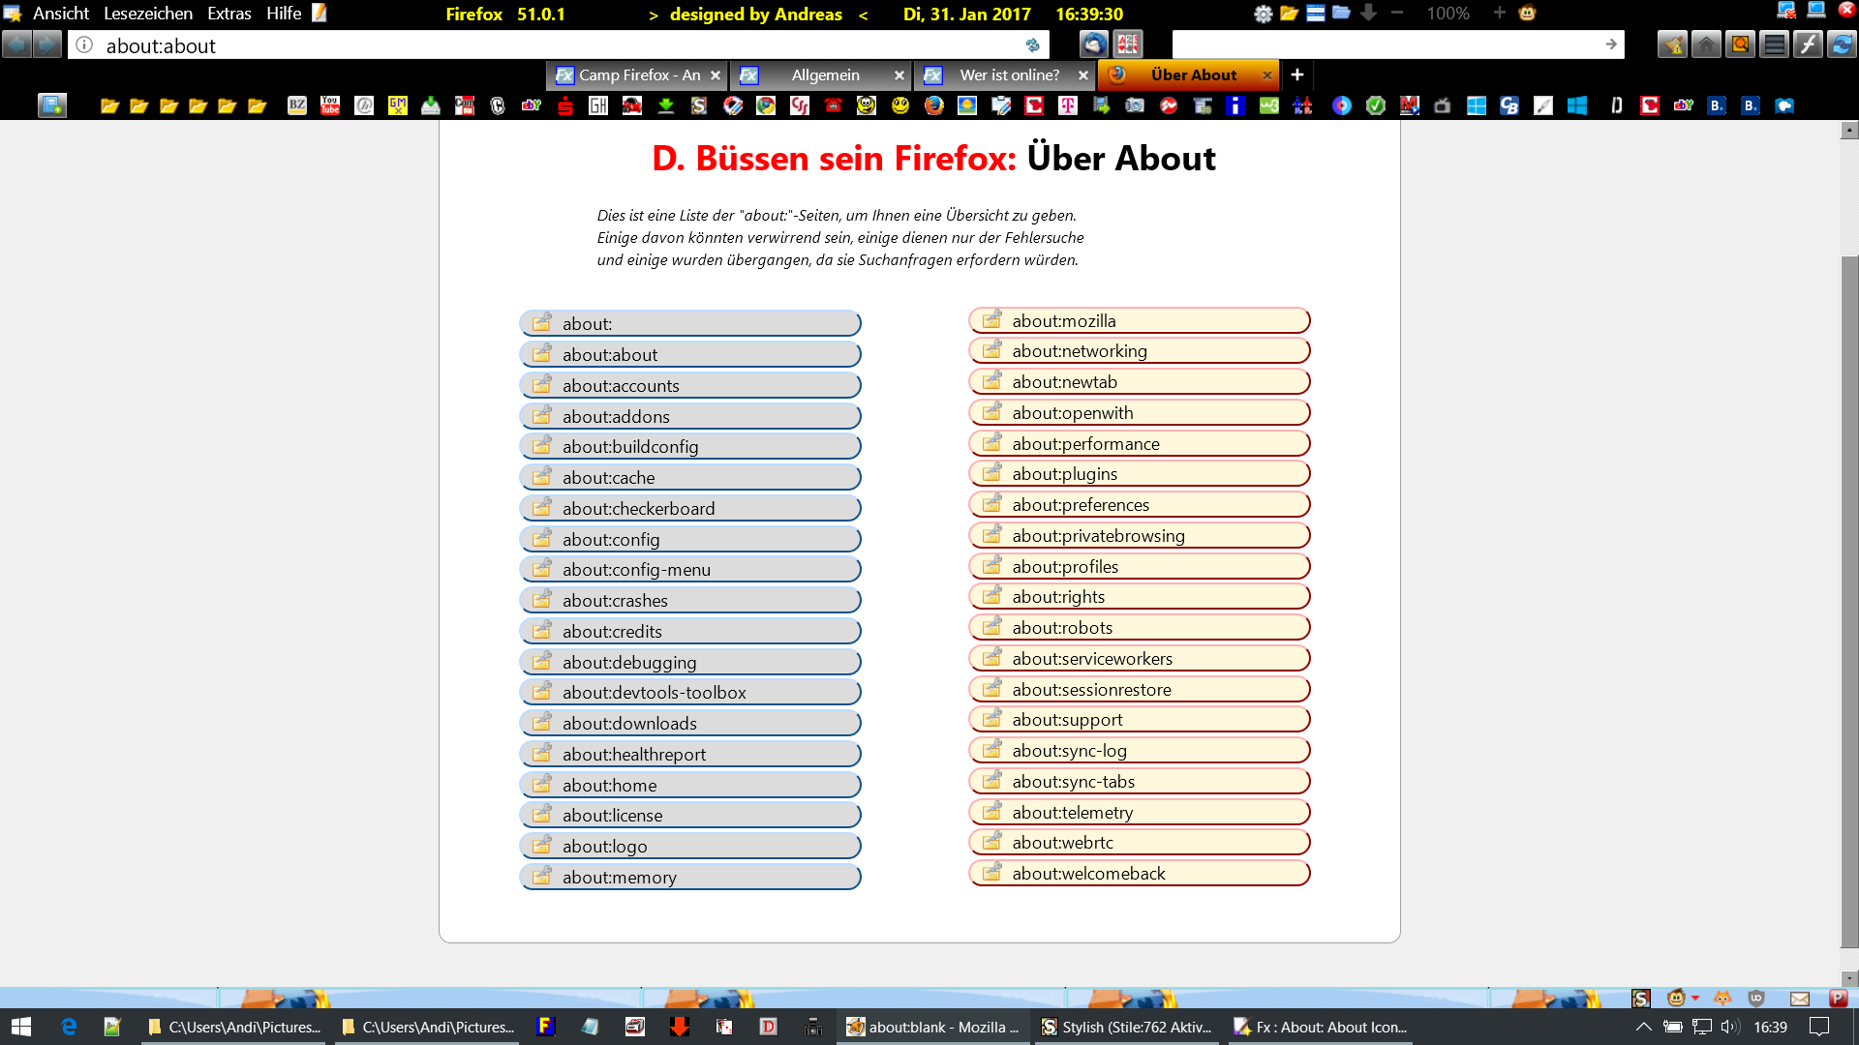
Task: Open the about:telemetry link
Action: tap(1072, 812)
